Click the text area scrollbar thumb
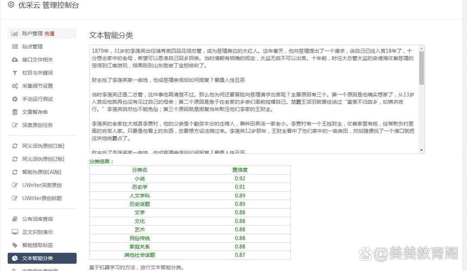 click(421, 68)
